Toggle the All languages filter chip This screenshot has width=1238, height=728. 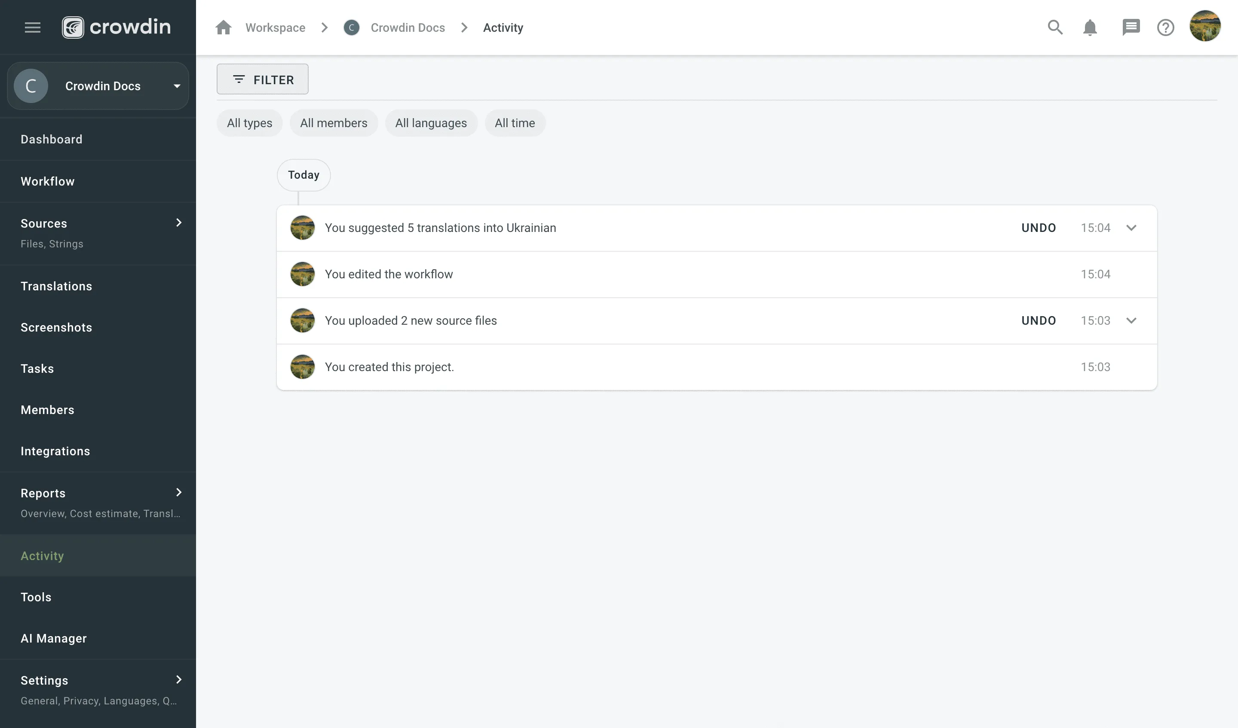coord(431,123)
